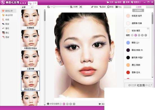Open the 提意见 feedback item in title bar

[135, 2]
